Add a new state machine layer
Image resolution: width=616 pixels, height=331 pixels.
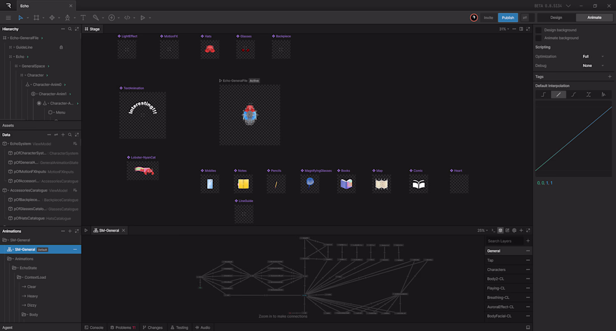pos(528,241)
